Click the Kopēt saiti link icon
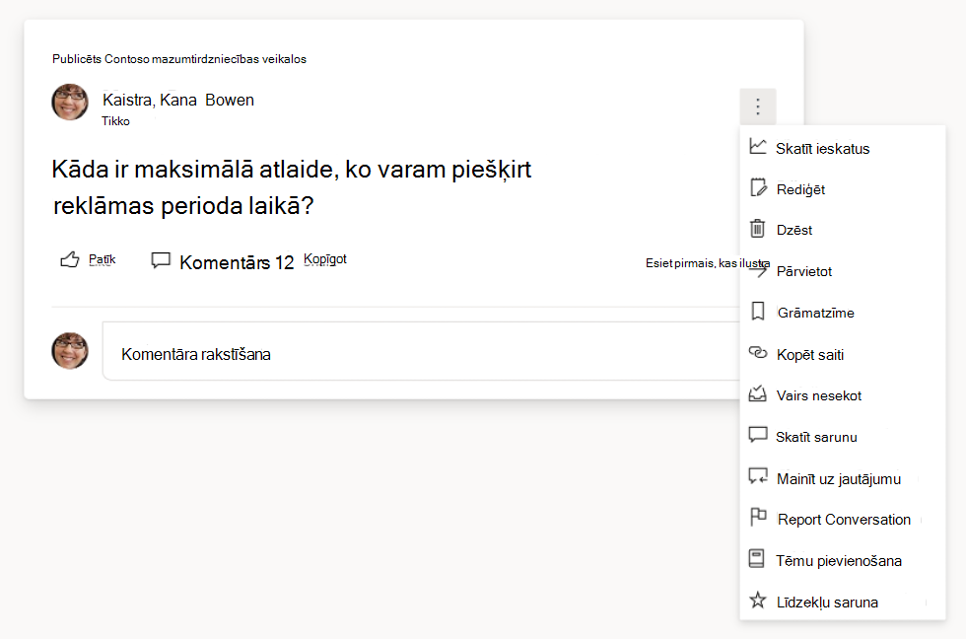This screenshot has height=639, width=966. pyautogui.click(x=758, y=352)
